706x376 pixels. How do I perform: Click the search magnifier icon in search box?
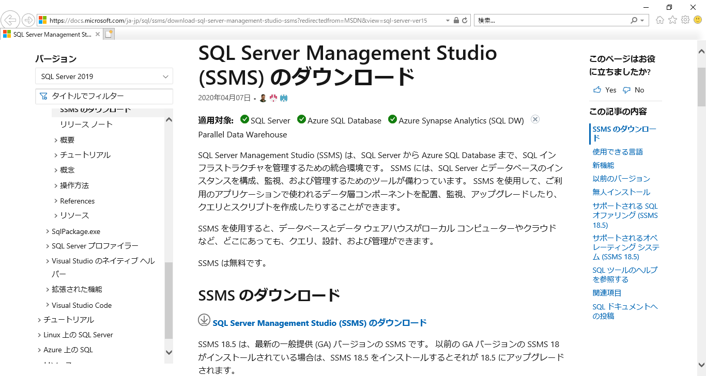point(634,21)
